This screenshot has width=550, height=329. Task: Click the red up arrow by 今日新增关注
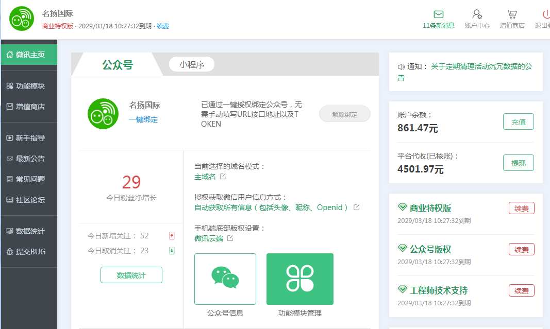172,236
